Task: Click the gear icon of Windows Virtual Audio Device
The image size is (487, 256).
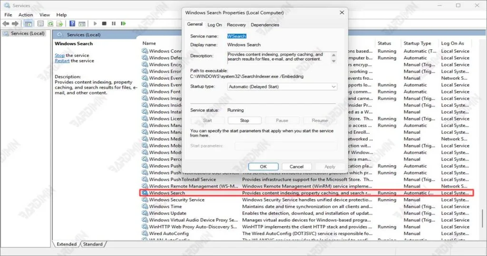Action: pyautogui.click(x=145, y=220)
